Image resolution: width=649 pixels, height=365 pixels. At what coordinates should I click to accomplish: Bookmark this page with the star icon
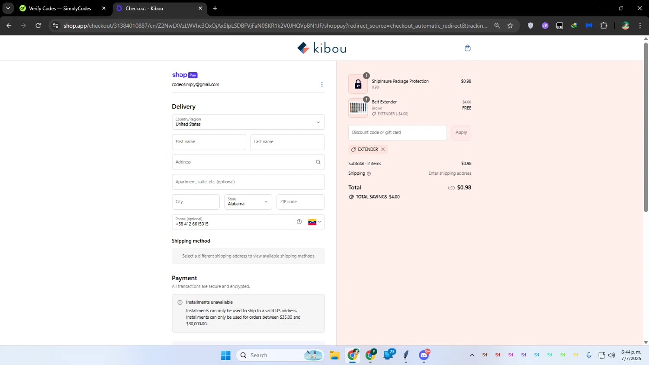(510, 26)
